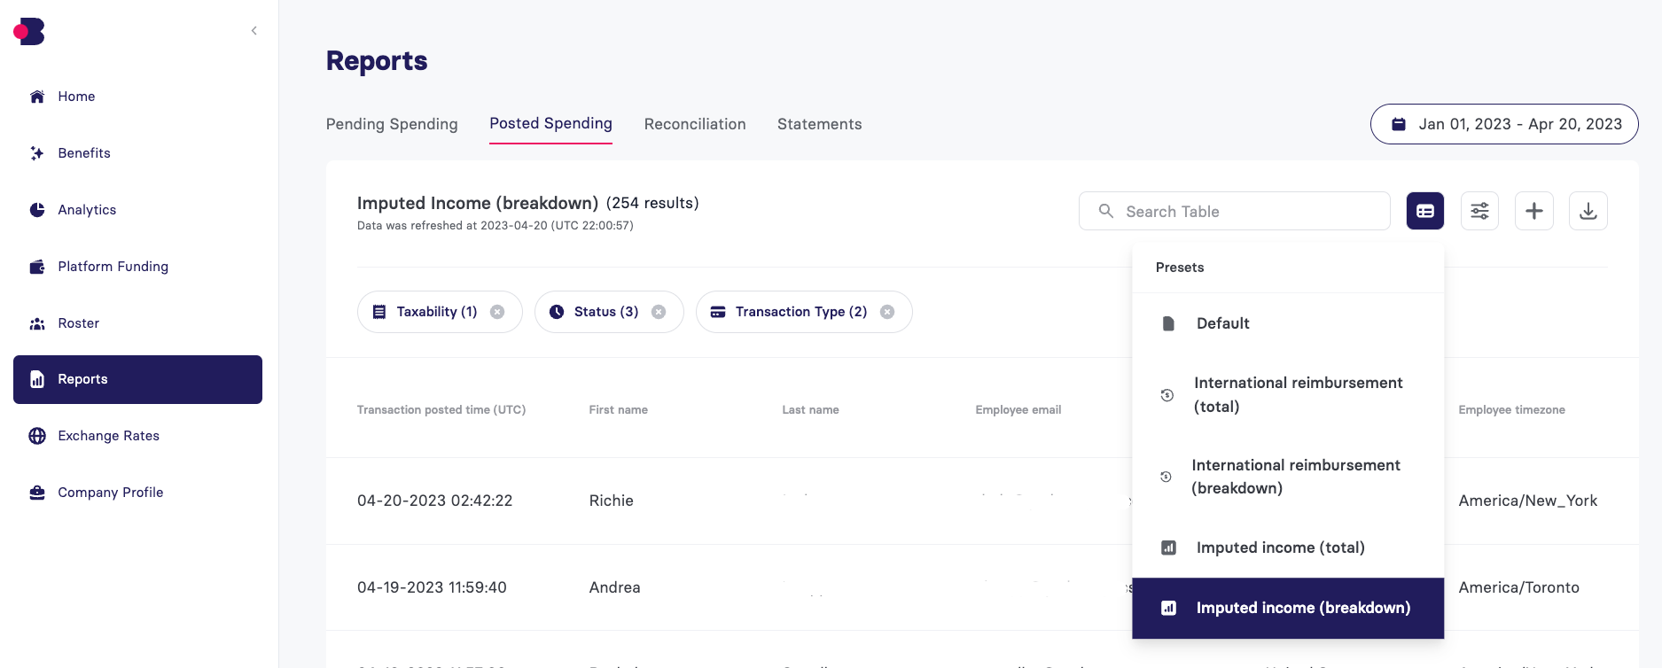The height and width of the screenshot is (668, 1662).
Task: Focus the Search Table field
Action: [1234, 211]
